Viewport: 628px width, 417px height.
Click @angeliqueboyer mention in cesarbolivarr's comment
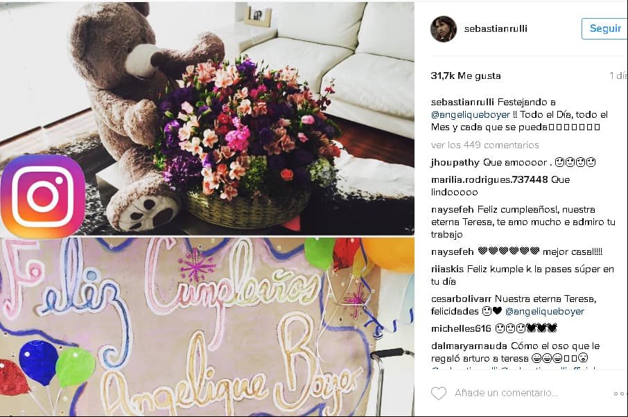click(545, 311)
